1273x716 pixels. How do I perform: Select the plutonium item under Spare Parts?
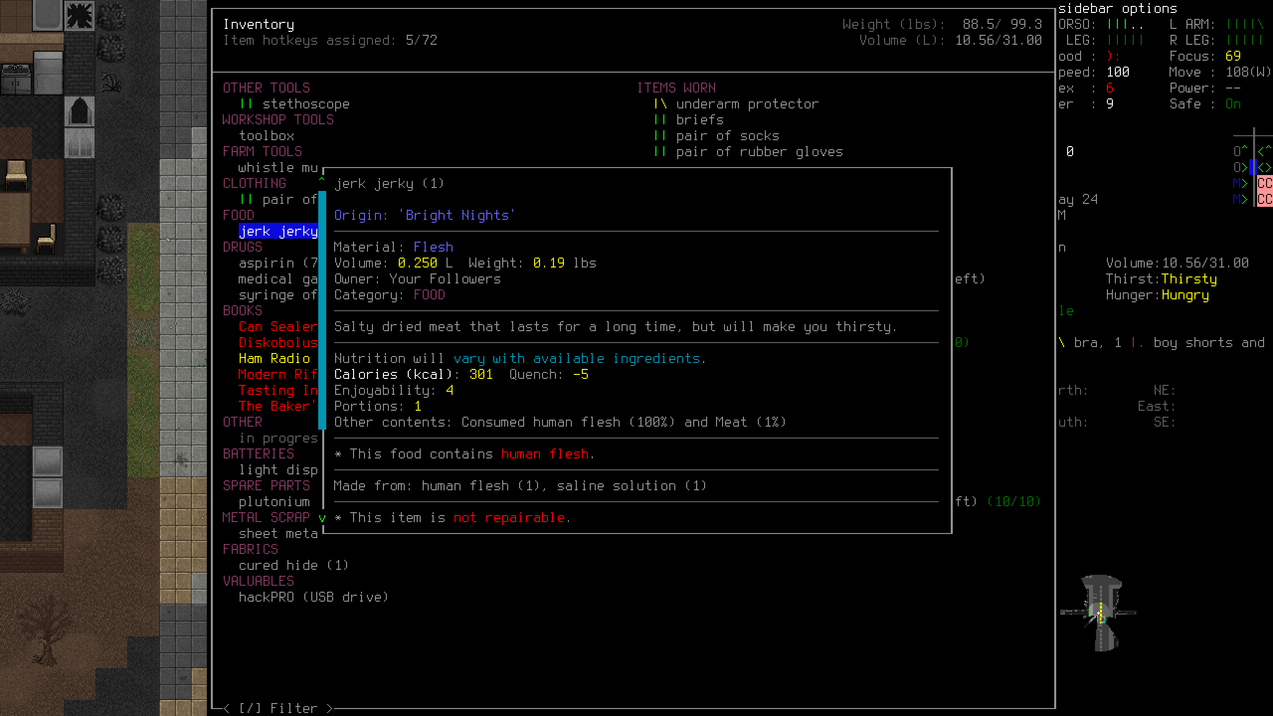coord(274,502)
